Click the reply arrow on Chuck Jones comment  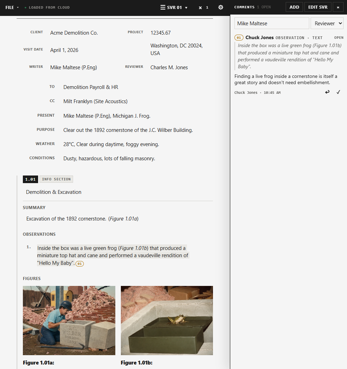327,92
